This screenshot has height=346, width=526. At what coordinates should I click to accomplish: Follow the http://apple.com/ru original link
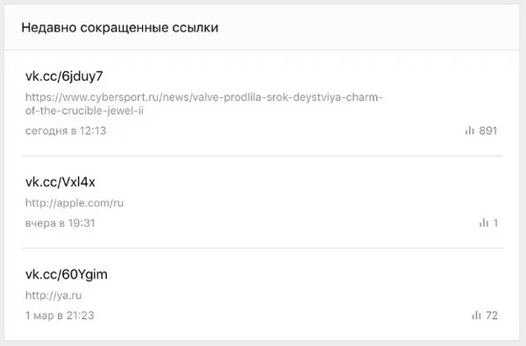pyautogui.click(x=75, y=203)
